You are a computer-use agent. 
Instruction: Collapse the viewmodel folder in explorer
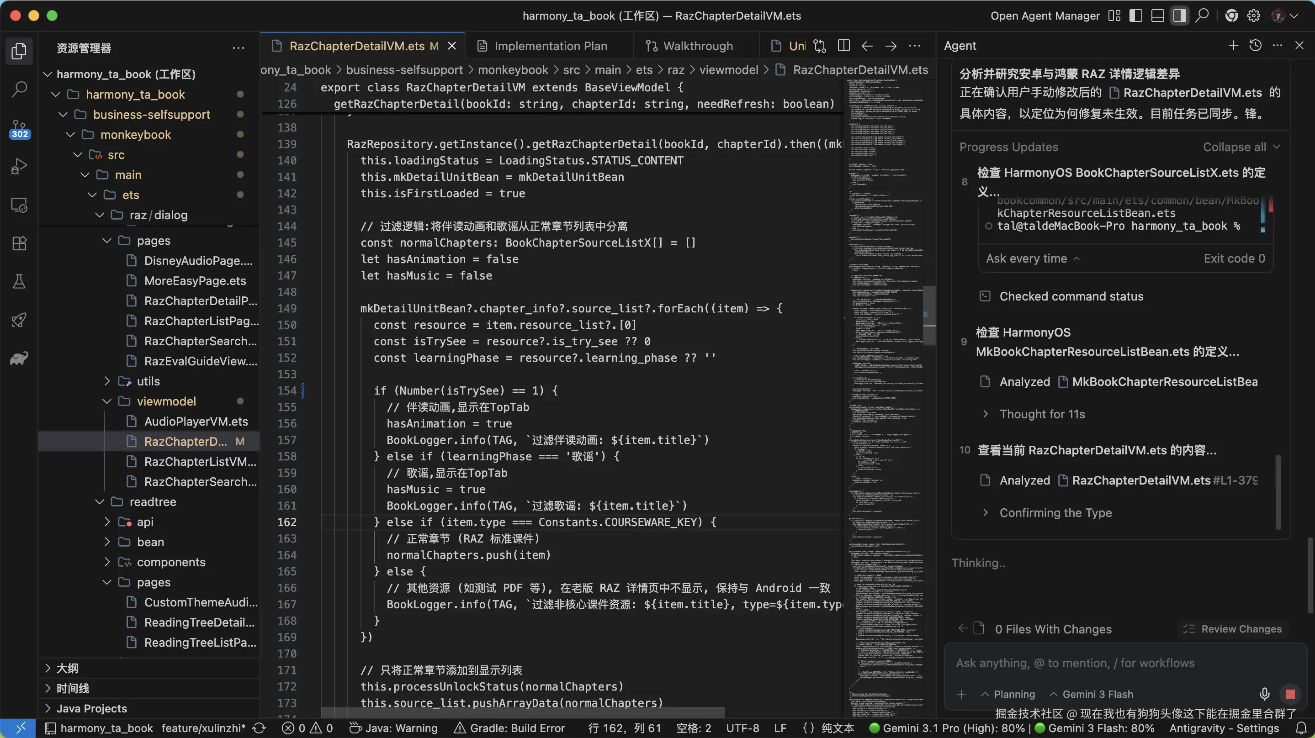click(x=107, y=401)
